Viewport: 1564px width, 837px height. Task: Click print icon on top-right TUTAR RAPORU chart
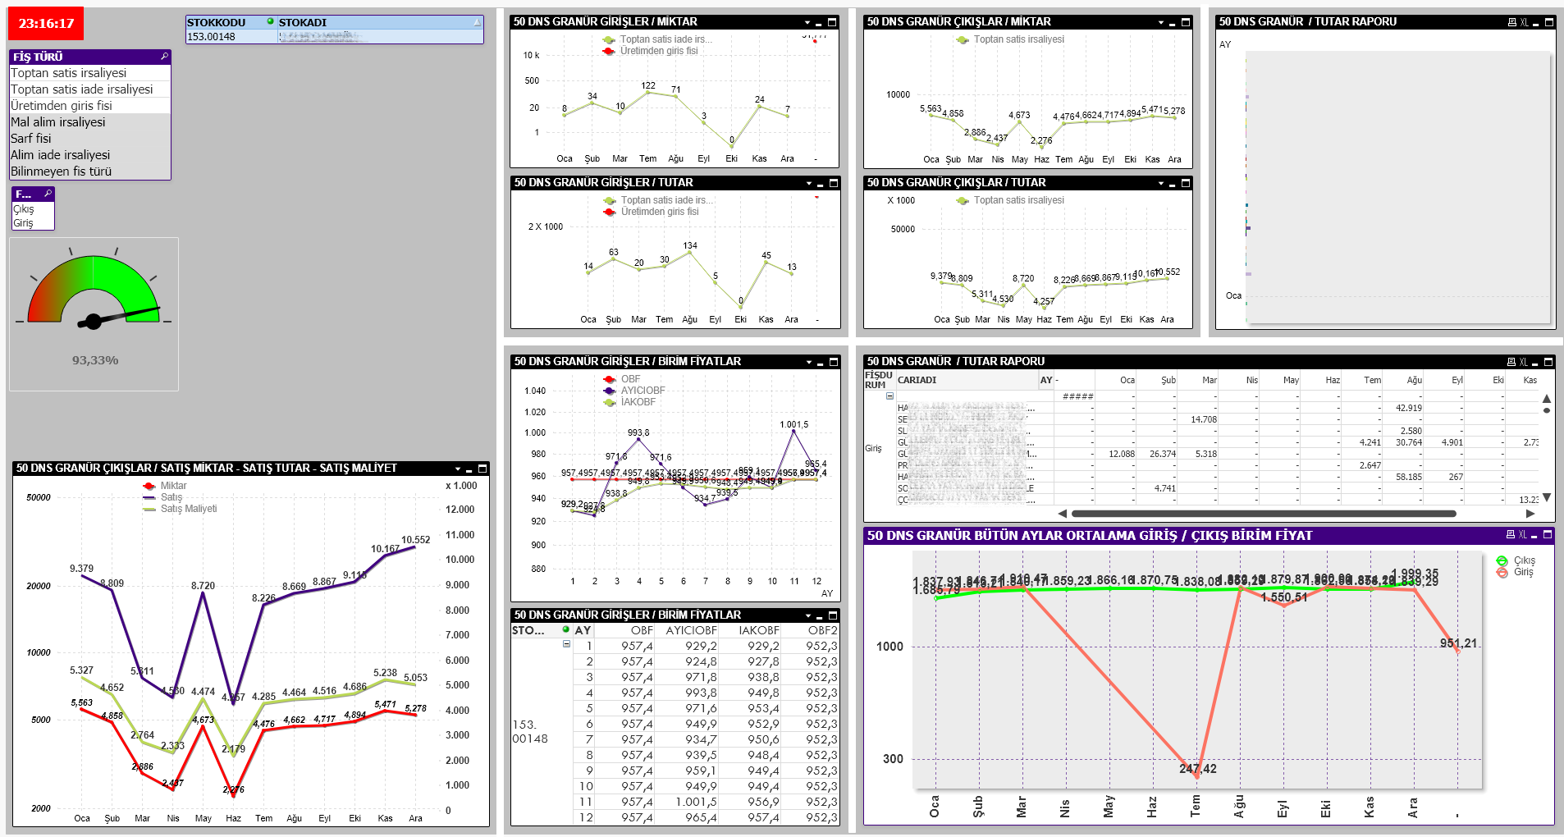tap(1511, 22)
